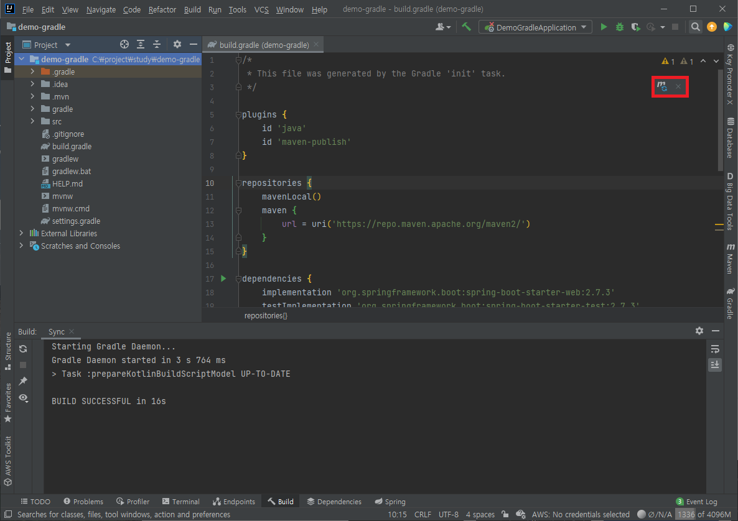The width and height of the screenshot is (738, 521).
Task: Start debugging with the bug icon
Action: coord(620,27)
